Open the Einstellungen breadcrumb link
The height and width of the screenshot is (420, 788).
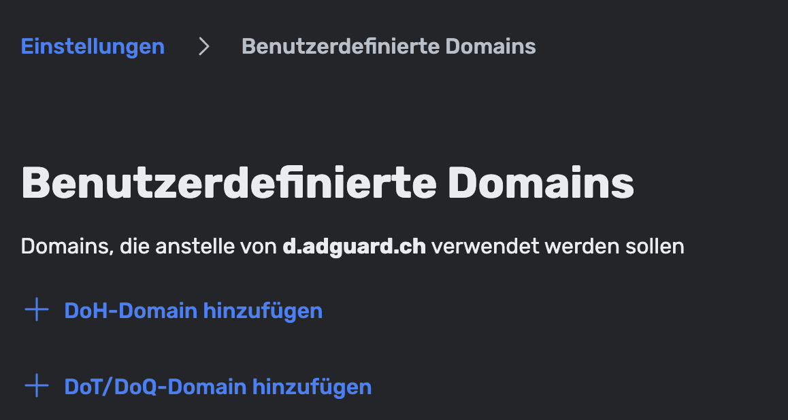(x=93, y=47)
